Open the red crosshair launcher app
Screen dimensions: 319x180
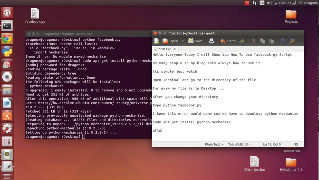(x=7, y=64)
